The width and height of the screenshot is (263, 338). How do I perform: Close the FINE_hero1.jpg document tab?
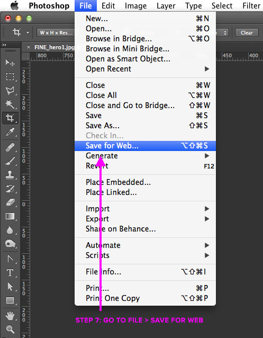29,47
